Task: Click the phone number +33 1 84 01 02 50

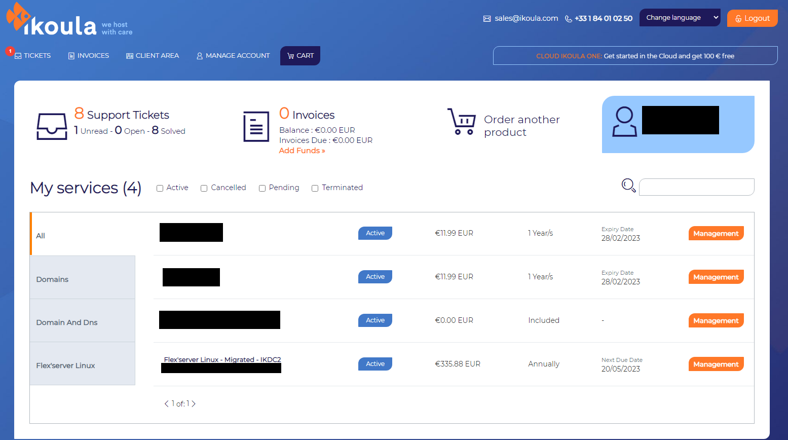Action: tap(603, 18)
